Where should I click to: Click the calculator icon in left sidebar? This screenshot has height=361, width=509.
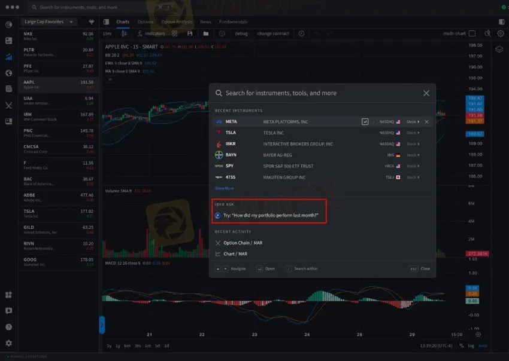pos(8,89)
